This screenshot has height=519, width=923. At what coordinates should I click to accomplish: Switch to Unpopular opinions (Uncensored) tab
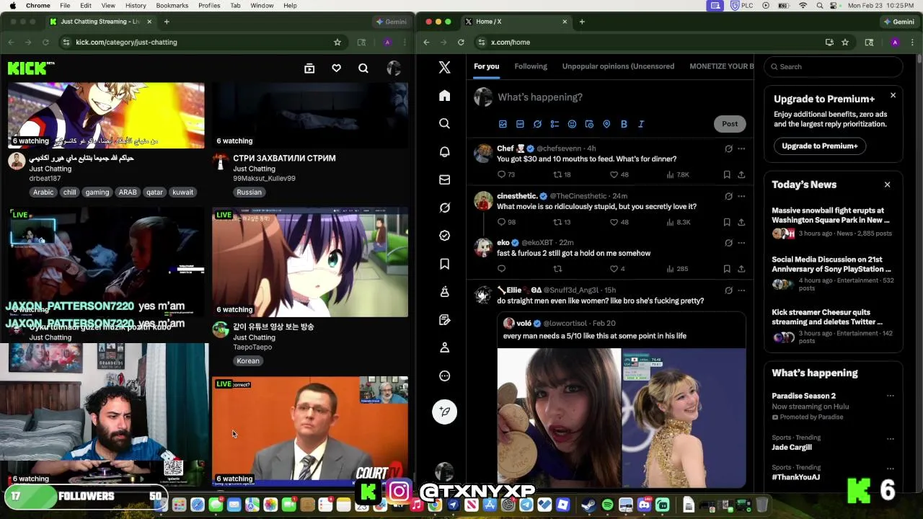618,66
